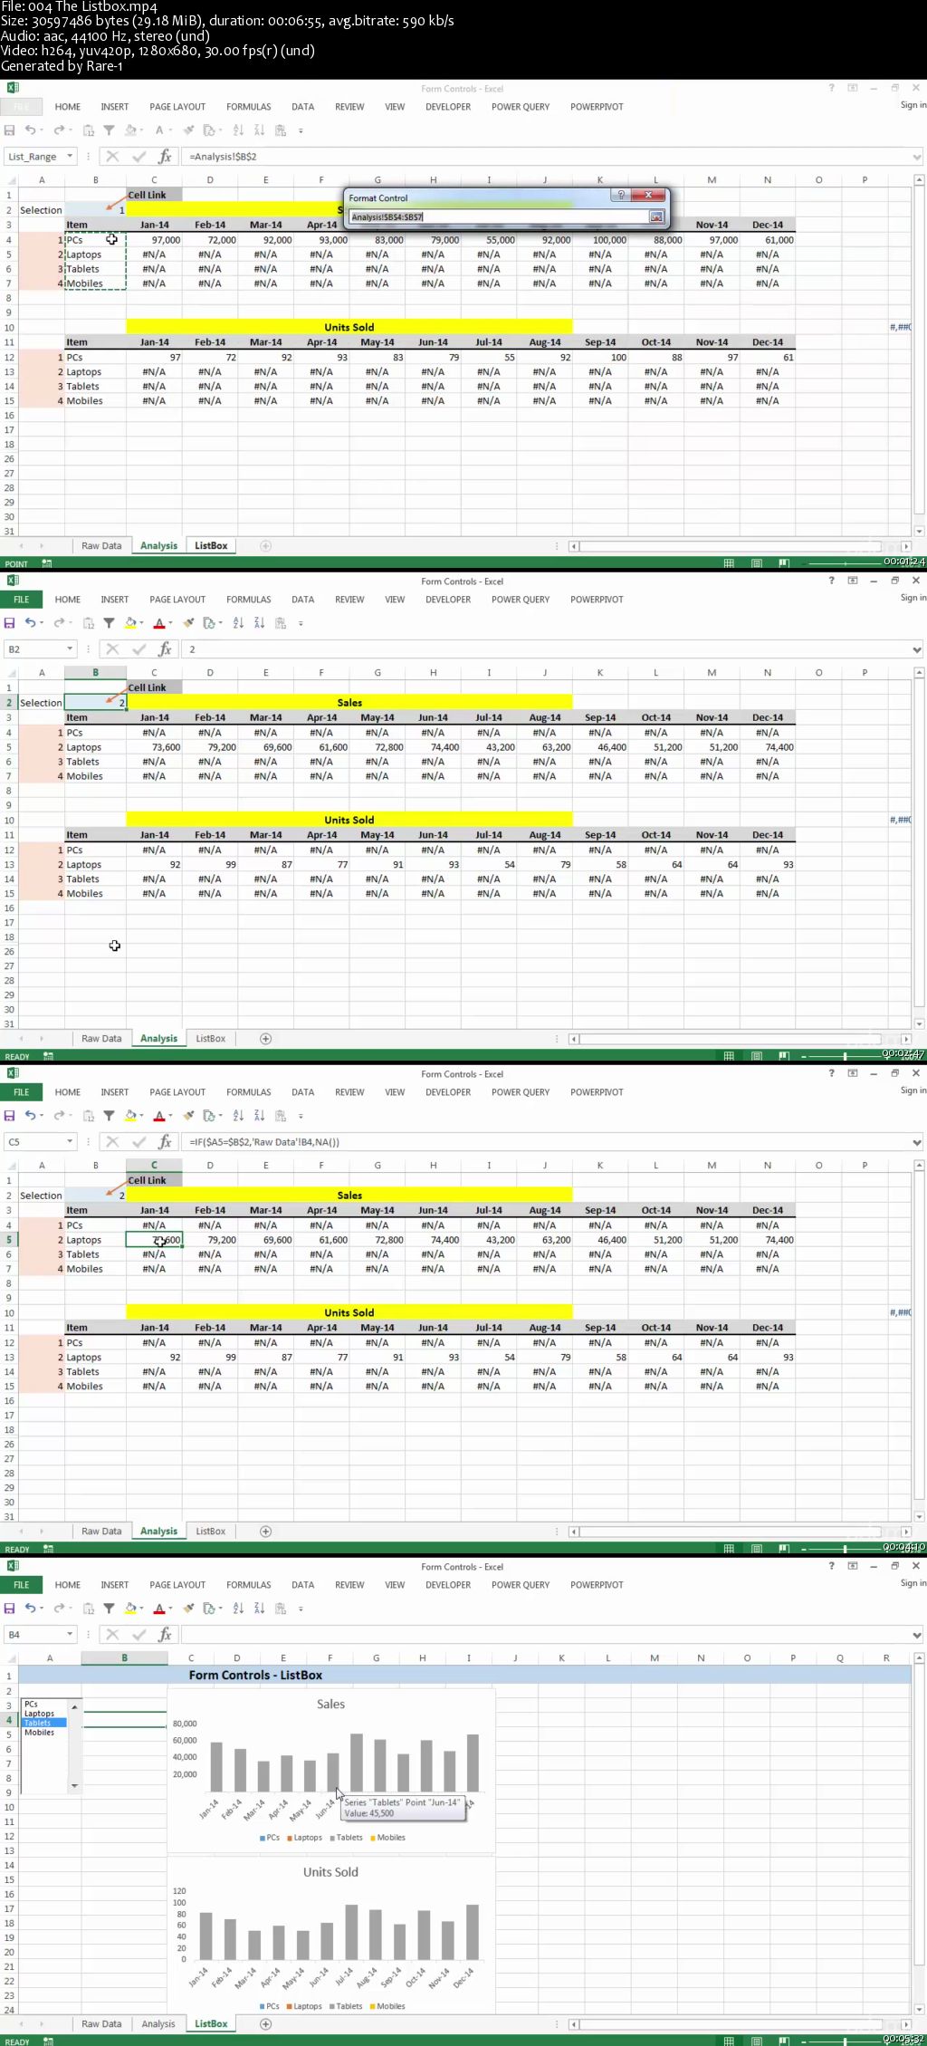Select the ListBox sheet tab in the List_Range frame
Screen dimensions: 927x2046
click(x=211, y=545)
